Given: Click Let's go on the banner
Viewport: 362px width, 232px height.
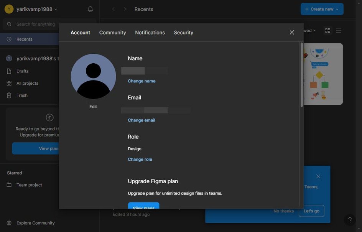Looking at the screenshot, I should [311, 211].
